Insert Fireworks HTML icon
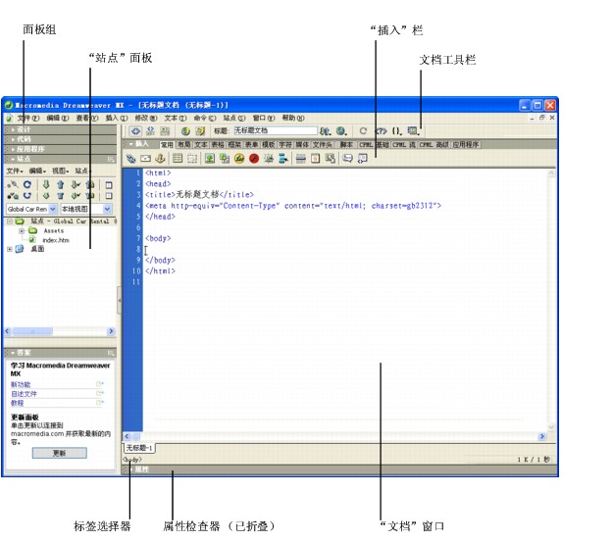Viewport: 612px width, 541px height. click(239, 159)
